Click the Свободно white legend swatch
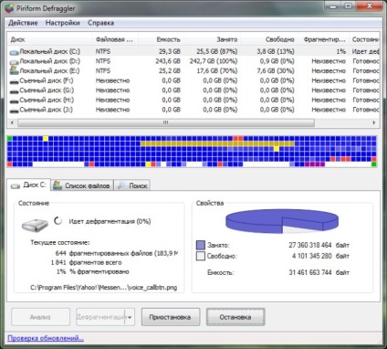 tap(201, 256)
